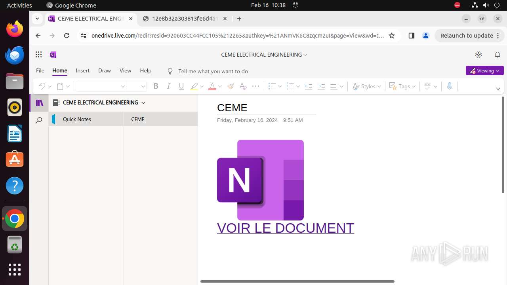
Task: Apply the red font color
Action: [x=212, y=86]
